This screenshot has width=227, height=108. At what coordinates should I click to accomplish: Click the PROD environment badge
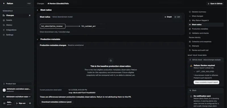29,3
